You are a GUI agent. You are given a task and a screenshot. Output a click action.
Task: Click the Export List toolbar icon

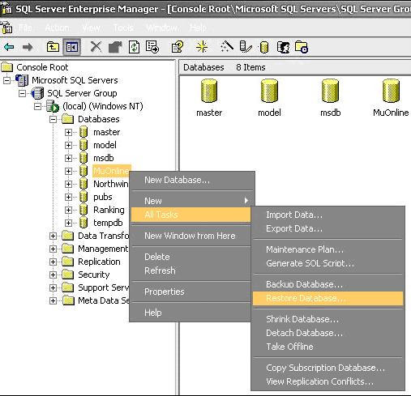click(152, 47)
